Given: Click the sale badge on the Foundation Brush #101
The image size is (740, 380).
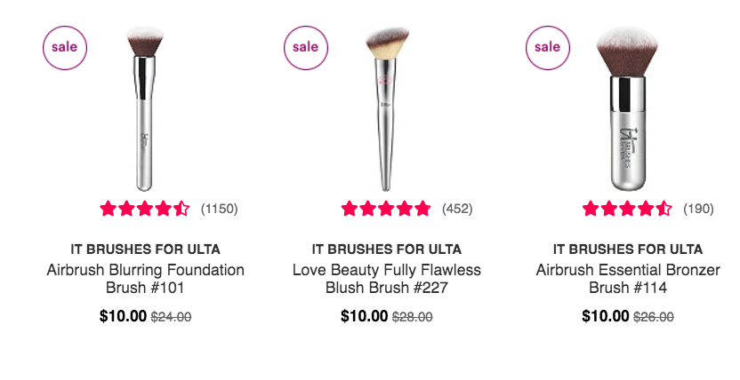Looking at the screenshot, I should [x=65, y=48].
